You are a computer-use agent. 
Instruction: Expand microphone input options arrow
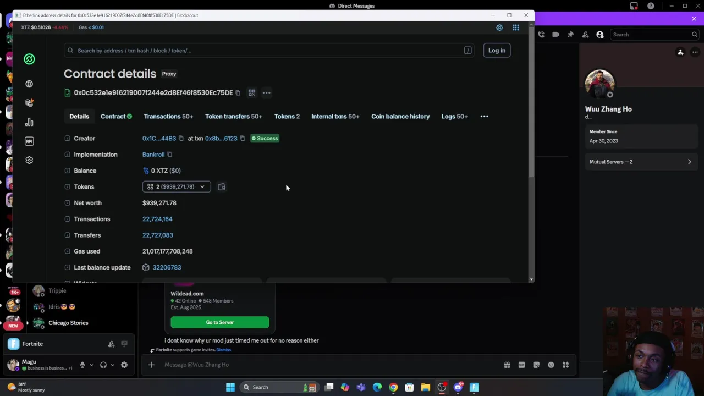coord(91,365)
